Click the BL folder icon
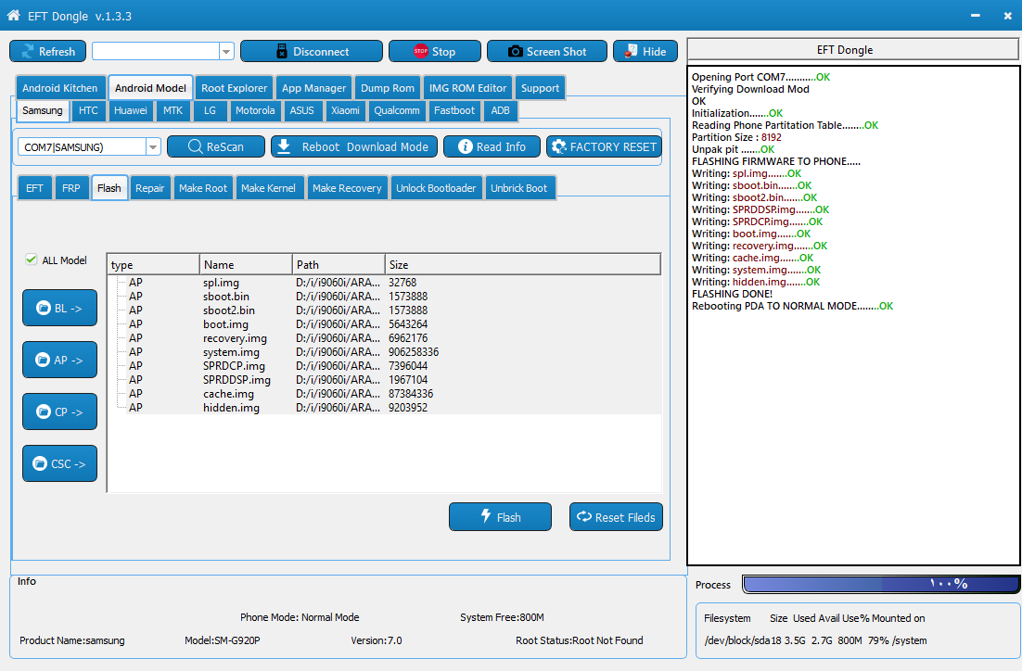The height and width of the screenshot is (671, 1022). (43, 308)
